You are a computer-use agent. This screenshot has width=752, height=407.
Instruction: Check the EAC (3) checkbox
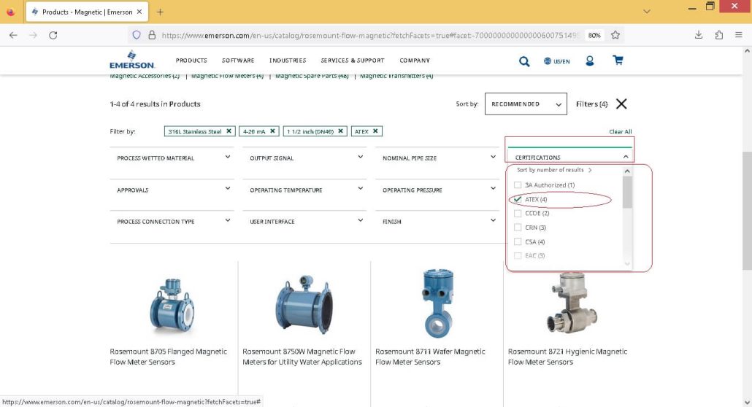[518, 255]
